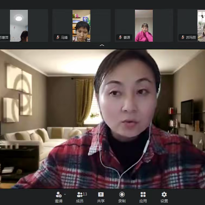This screenshot has width=205, height=205.
Task: Select 苏玛丽's video thumbnail
Action: (201, 26)
